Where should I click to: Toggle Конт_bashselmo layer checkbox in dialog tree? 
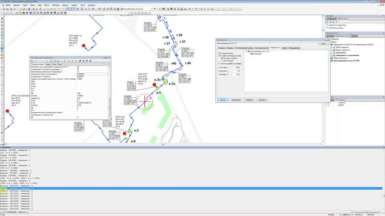coord(248,52)
